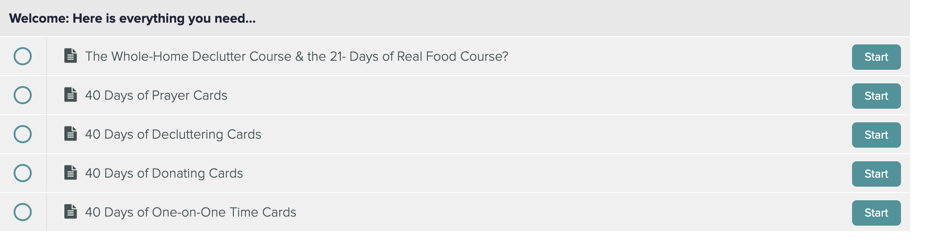Start the 40 Days of Prayer Cards lesson
The height and width of the screenshot is (251, 930).
click(x=876, y=96)
